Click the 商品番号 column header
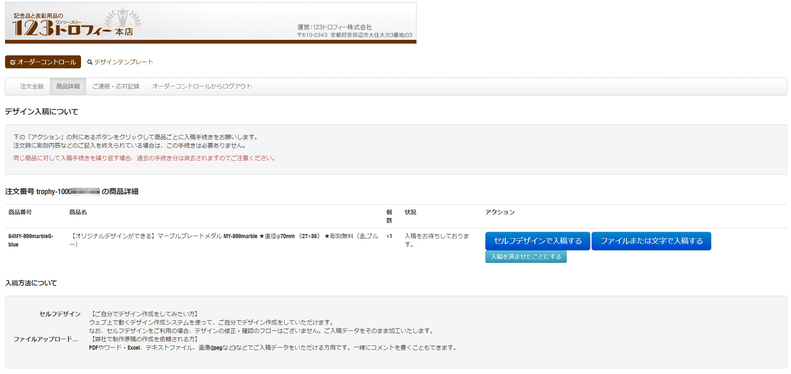Viewport: 791px width, 374px height. coord(20,212)
